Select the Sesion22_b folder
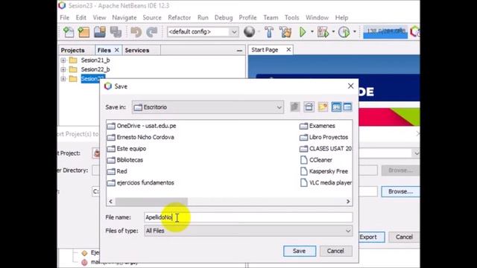The width and height of the screenshot is (477, 268). (95, 69)
